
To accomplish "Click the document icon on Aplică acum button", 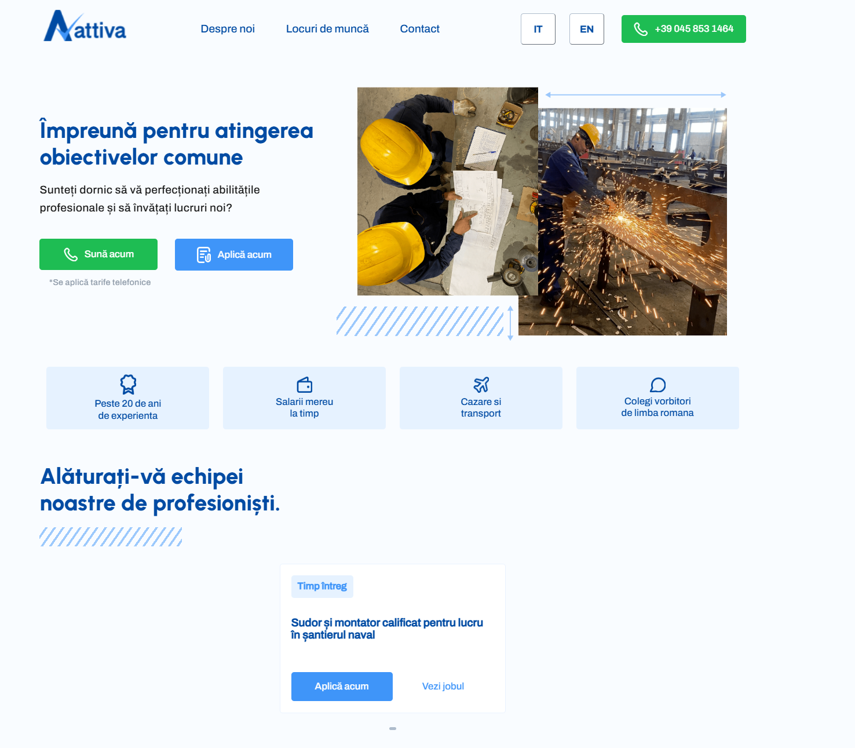I will click(x=203, y=254).
